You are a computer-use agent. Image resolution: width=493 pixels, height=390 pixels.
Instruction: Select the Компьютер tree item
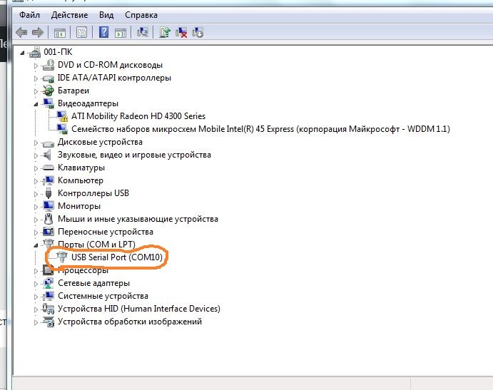(81, 180)
